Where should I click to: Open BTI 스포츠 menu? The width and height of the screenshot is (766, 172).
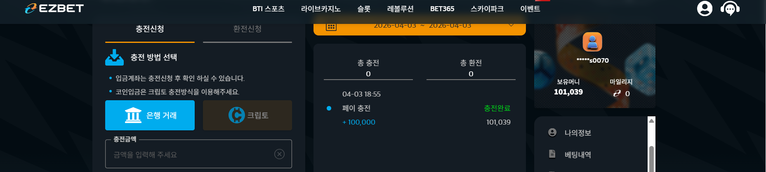[269, 9]
